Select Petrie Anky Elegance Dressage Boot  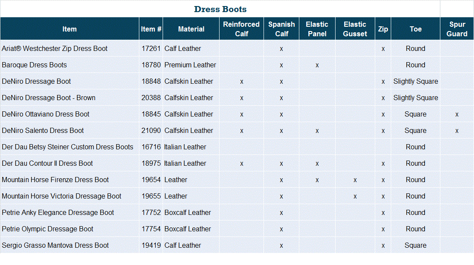(x=58, y=212)
